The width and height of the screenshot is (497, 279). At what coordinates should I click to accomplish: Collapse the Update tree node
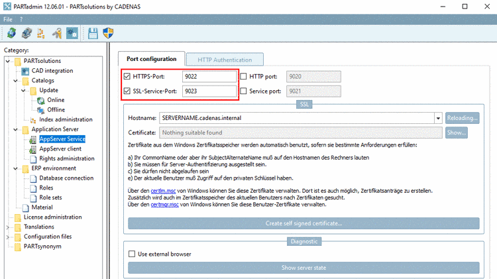pyautogui.click(x=23, y=90)
